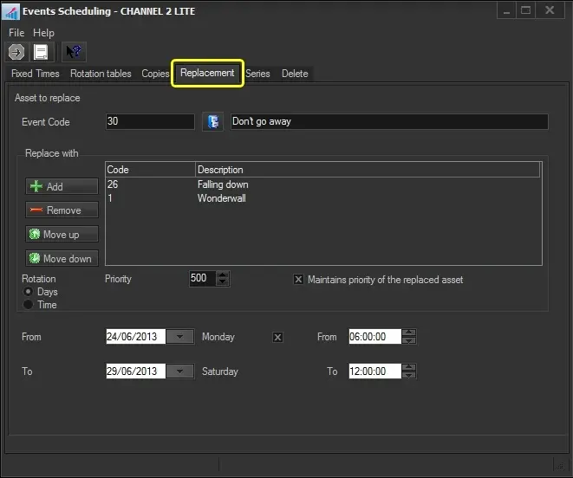Switch to the Rotation tables tab
573x478 pixels.
coord(101,74)
